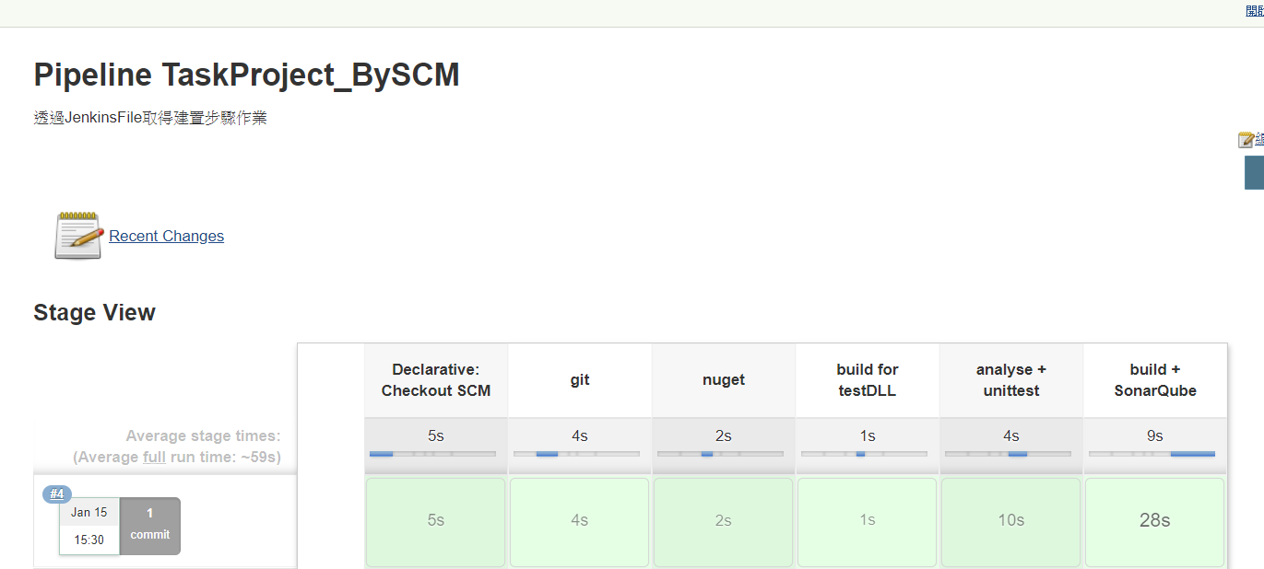The image size is (1264, 569).
Task: Select the analyse + unittest 10s cell
Action: (1011, 521)
